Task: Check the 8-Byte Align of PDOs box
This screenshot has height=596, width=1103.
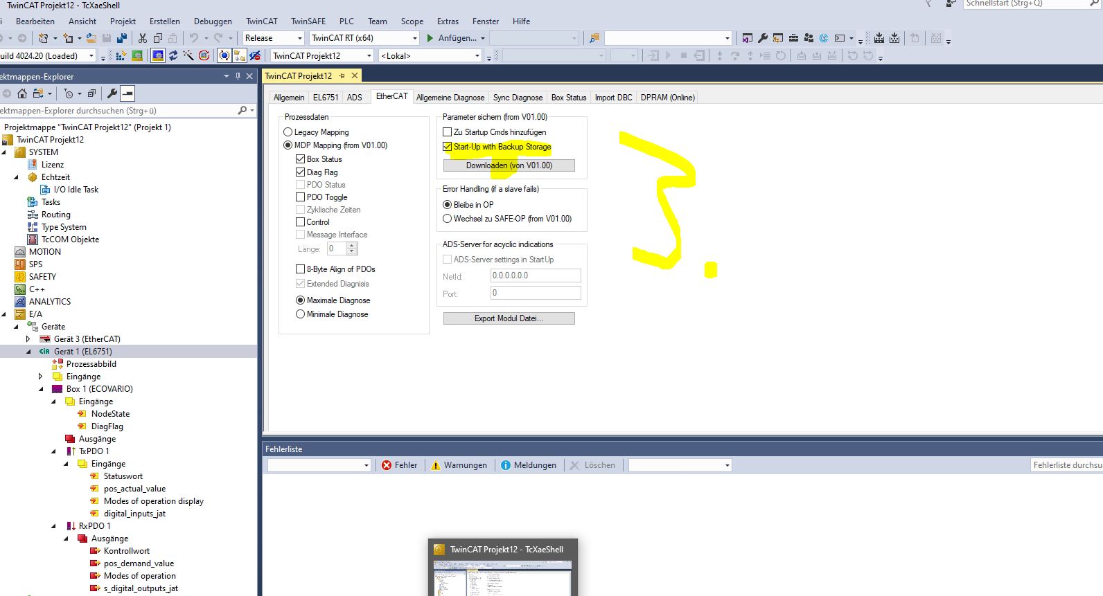Action: pos(301,269)
